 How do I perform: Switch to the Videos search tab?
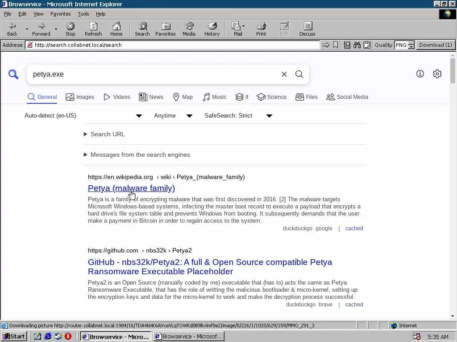pos(117,97)
